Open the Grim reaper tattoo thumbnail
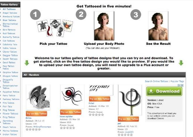The width and height of the screenshot is (193, 137). (38, 97)
